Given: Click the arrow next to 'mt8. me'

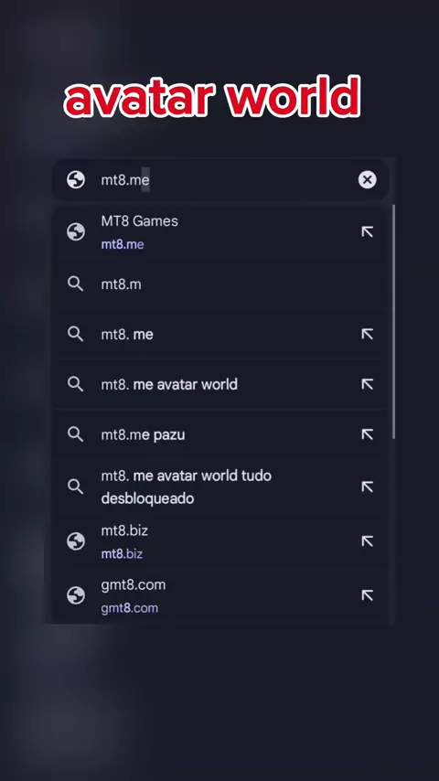Looking at the screenshot, I should [368, 334].
